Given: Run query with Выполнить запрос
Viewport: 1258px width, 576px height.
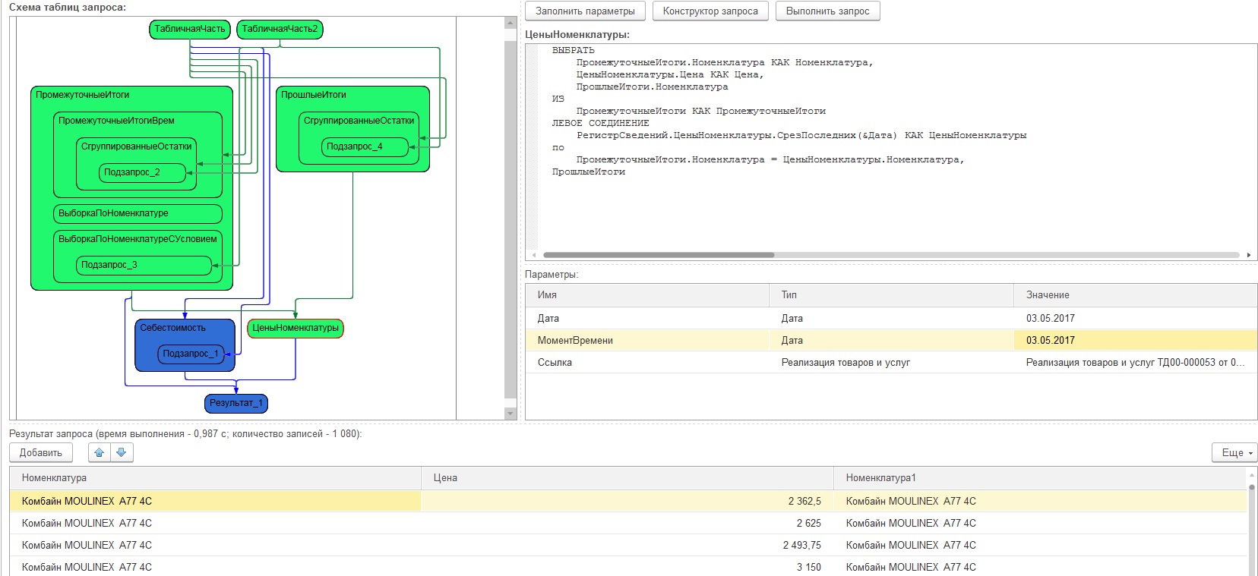Looking at the screenshot, I should click(827, 11).
